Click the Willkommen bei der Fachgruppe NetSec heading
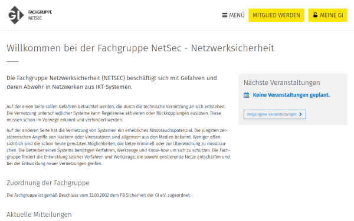The image size is (354, 221). point(140,48)
